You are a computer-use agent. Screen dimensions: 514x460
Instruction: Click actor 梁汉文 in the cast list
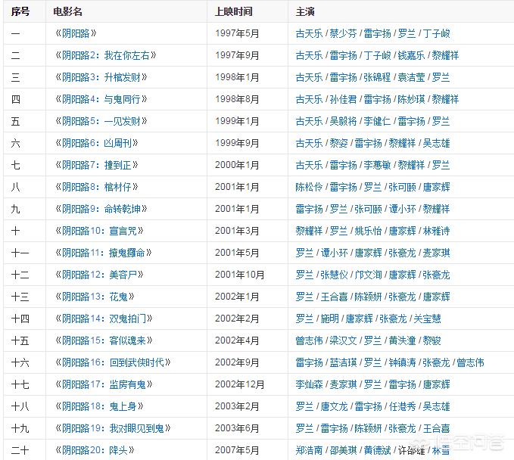343,340
